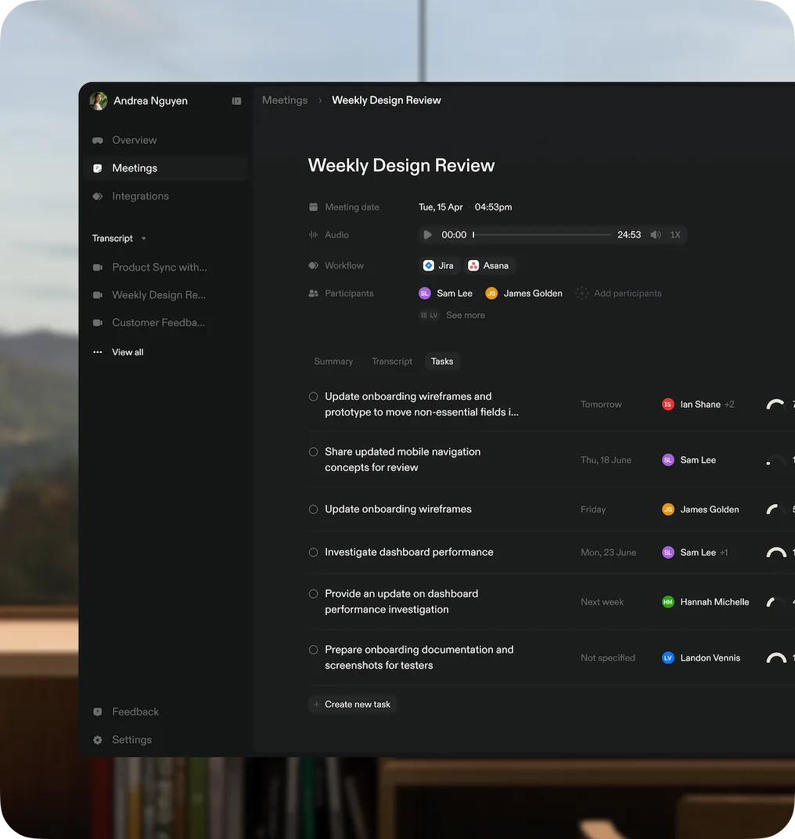
Task: Mark prototype non-essential fields task complete
Action: (x=314, y=397)
